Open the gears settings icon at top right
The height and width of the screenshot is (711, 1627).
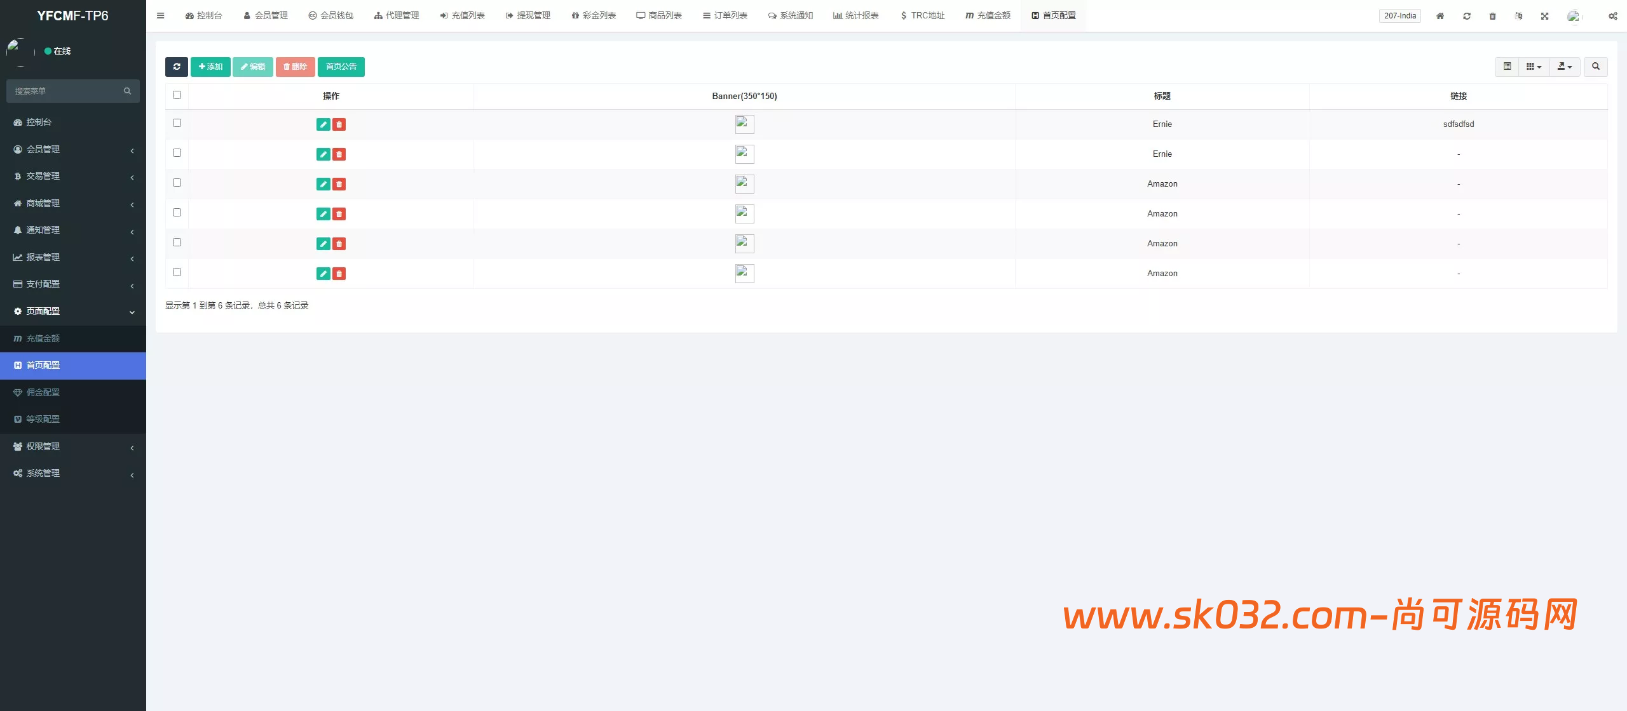1612,16
